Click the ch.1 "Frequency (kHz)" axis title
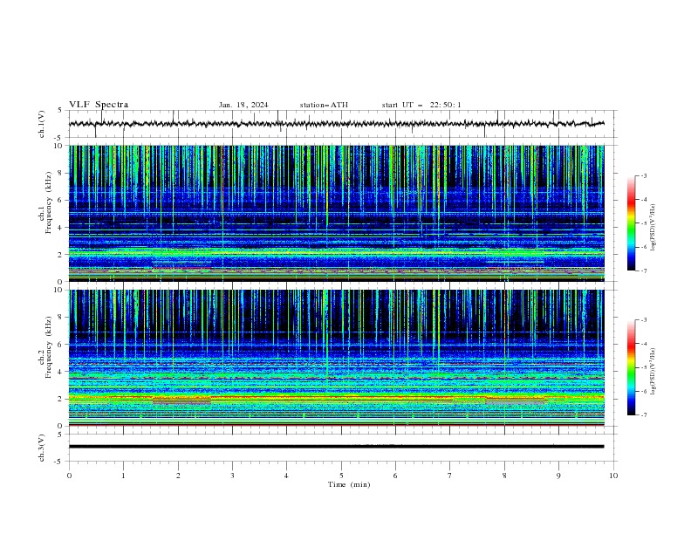 coord(49,202)
